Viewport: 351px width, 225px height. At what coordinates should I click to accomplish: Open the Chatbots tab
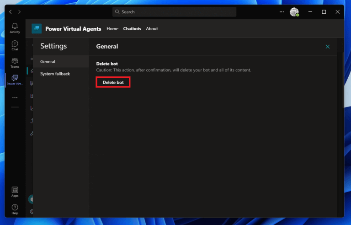[x=132, y=29]
